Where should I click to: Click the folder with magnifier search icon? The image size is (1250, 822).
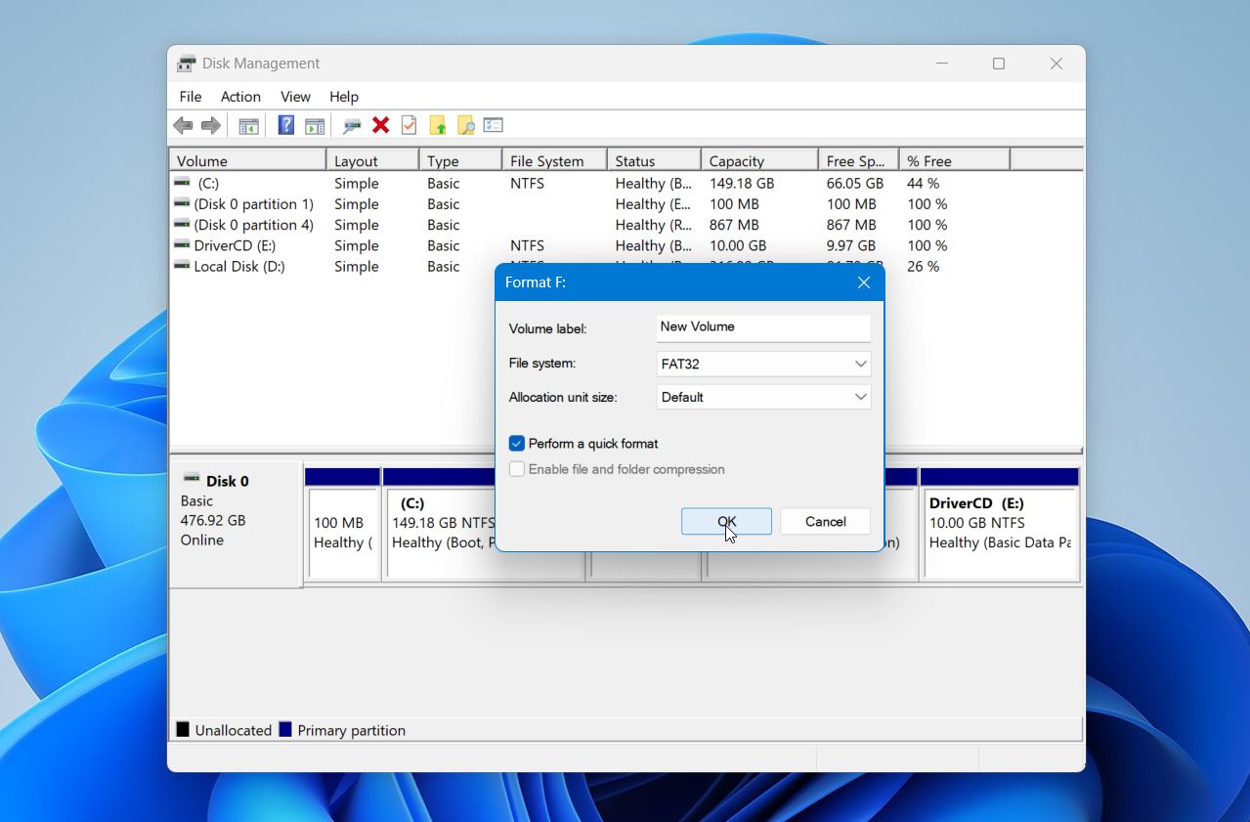pyautogui.click(x=466, y=125)
